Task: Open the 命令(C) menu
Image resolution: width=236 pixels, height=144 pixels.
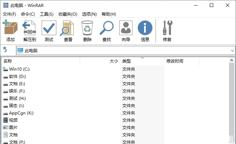Action: pos(28,14)
